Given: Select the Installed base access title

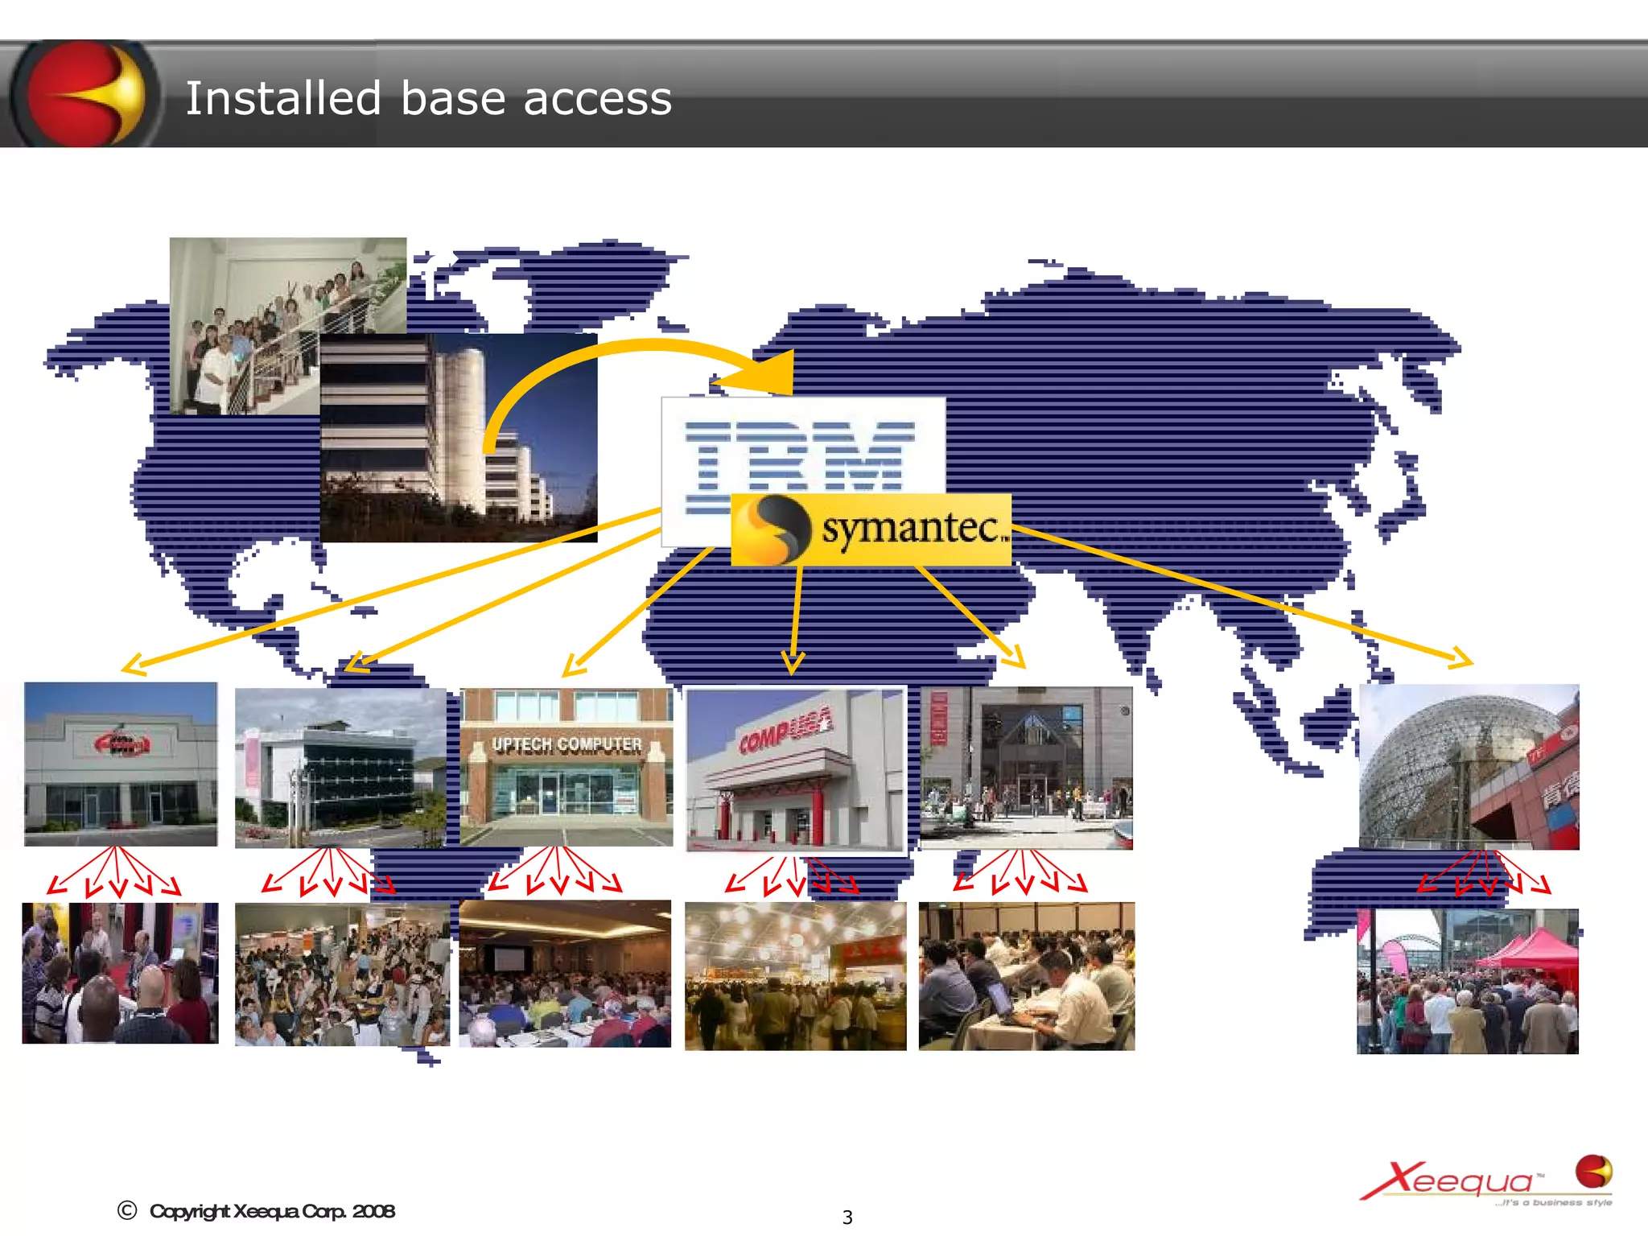Looking at the screenshot, I should 428,98.
